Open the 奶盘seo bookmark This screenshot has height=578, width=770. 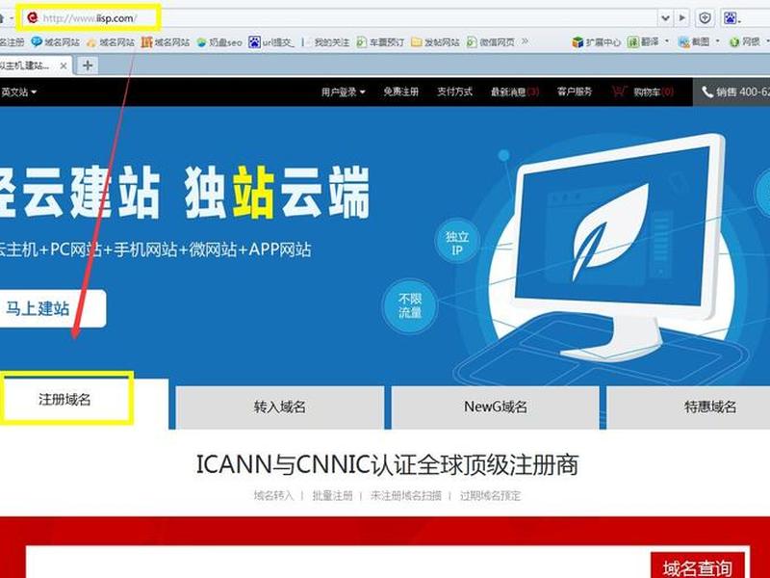click(x=219, y=42)
